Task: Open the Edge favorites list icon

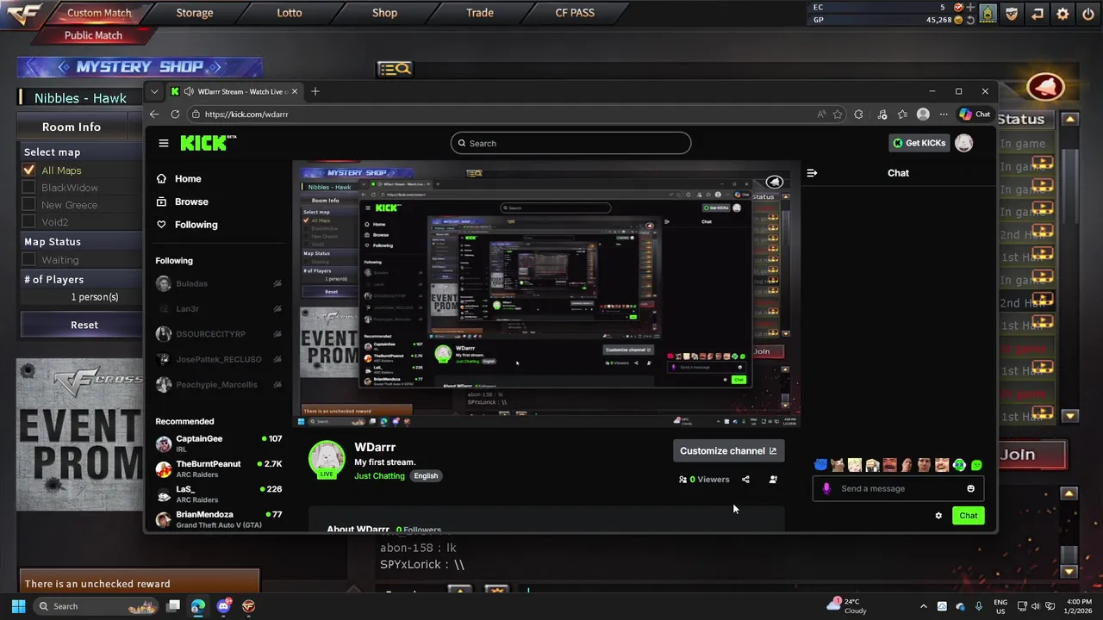Action: [x=902, y=114]
